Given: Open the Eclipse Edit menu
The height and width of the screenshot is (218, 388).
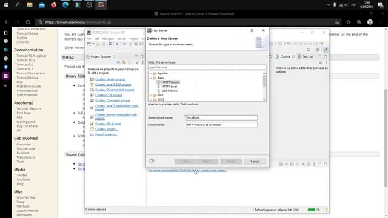Looking at the screenshot, I should pos(97,39).
